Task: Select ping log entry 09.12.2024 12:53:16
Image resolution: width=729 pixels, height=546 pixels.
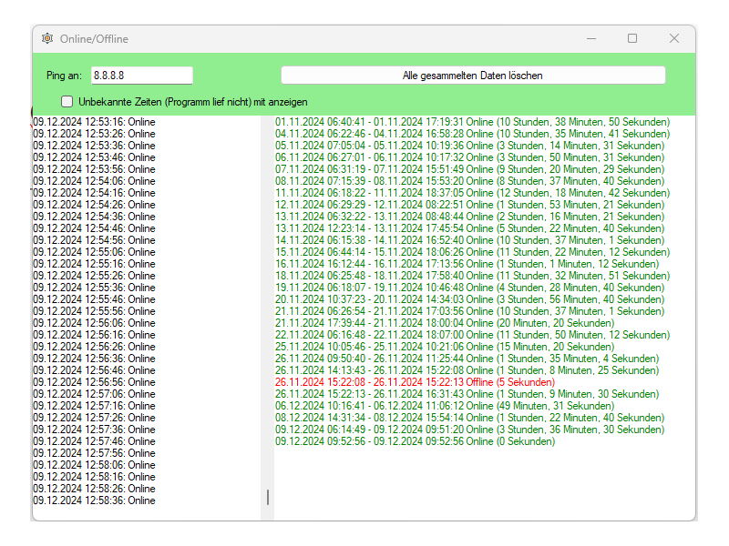Action: click(94, 122)
